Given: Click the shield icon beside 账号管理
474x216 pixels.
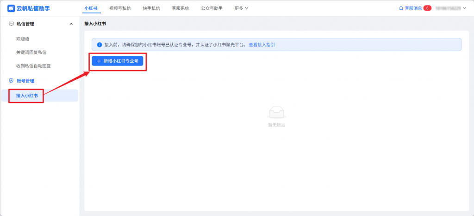Looking at the screenshot, I should pos(11,81).
